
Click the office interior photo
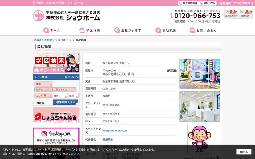click(200, 107)
